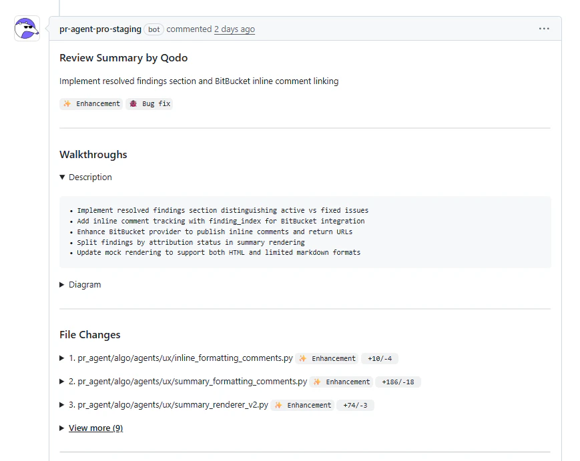Click the bot identity badge next to commenter name

coord(154,29)
